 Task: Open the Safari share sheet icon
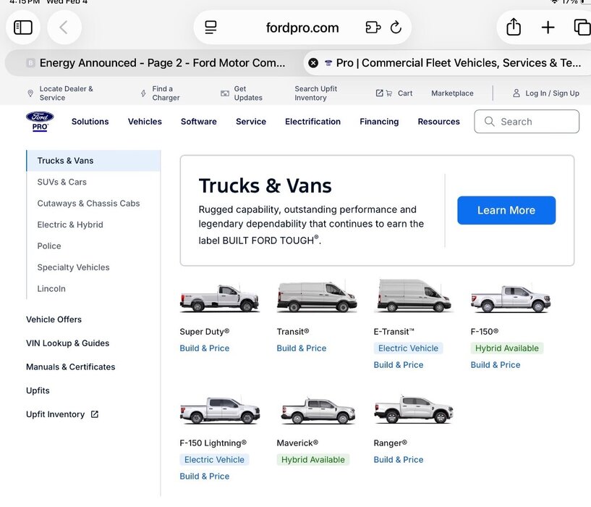point(514,28)
